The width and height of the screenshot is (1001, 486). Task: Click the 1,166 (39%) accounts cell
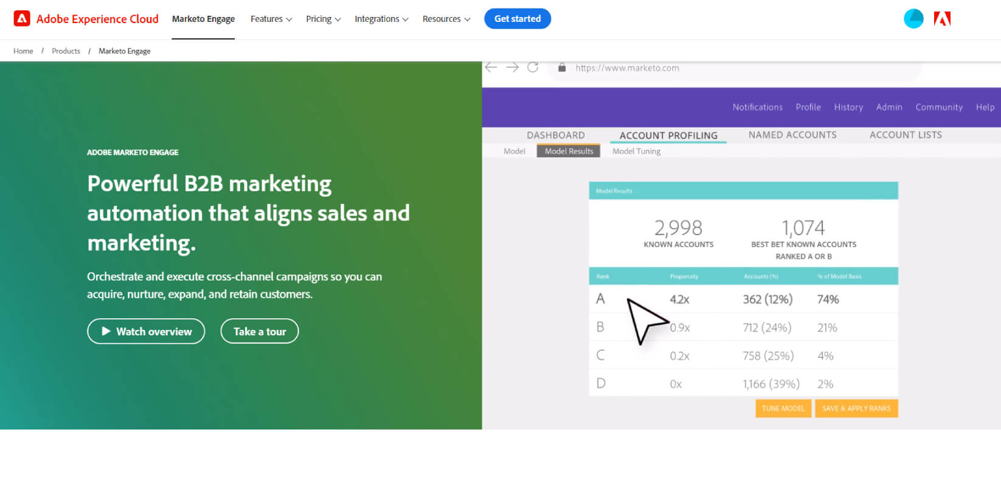[771, 384]
